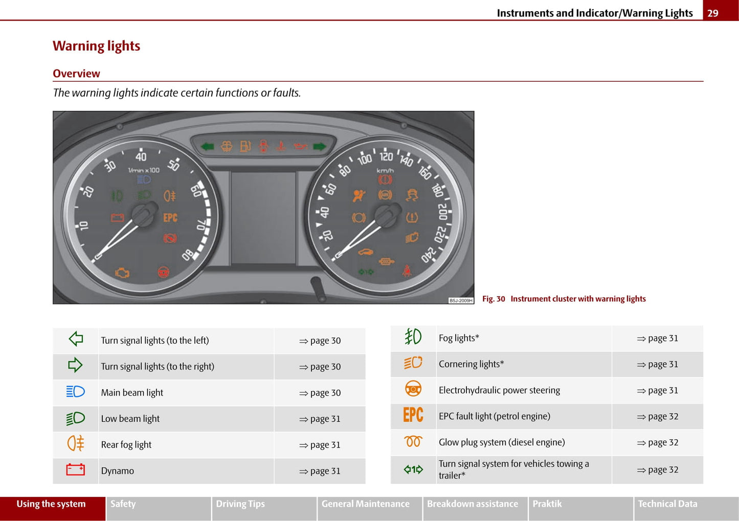
Task: Click the red dynamo battery icon
Action: (76, 469)
